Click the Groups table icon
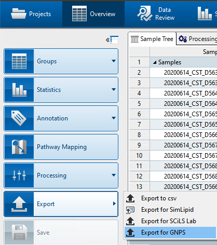This screenshot has height=245, width=217. click(x=19, y=61)
